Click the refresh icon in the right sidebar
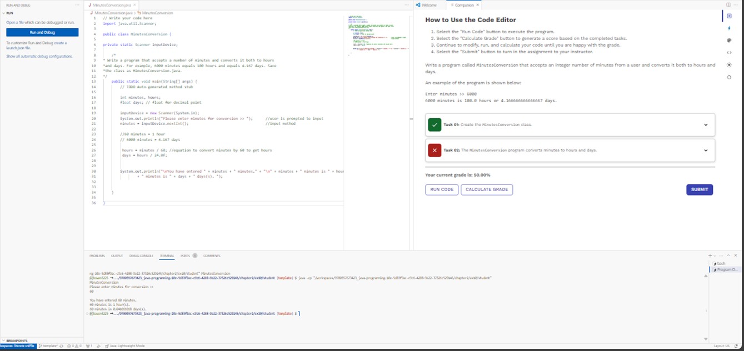The image size is (744, 351). (729, 77)
